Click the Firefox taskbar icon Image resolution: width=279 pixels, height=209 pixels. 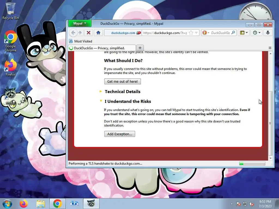[24, 204]
